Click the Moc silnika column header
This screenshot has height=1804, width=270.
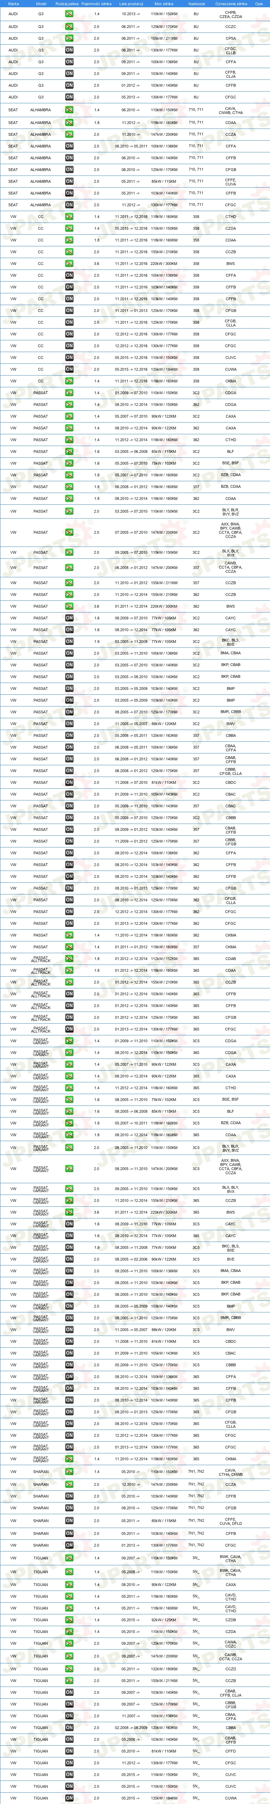[164, 3]
